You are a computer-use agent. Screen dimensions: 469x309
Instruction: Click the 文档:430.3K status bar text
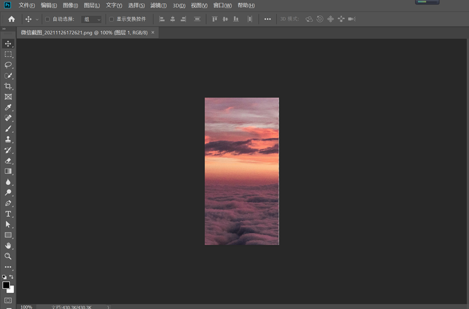[x=72, y=307]
